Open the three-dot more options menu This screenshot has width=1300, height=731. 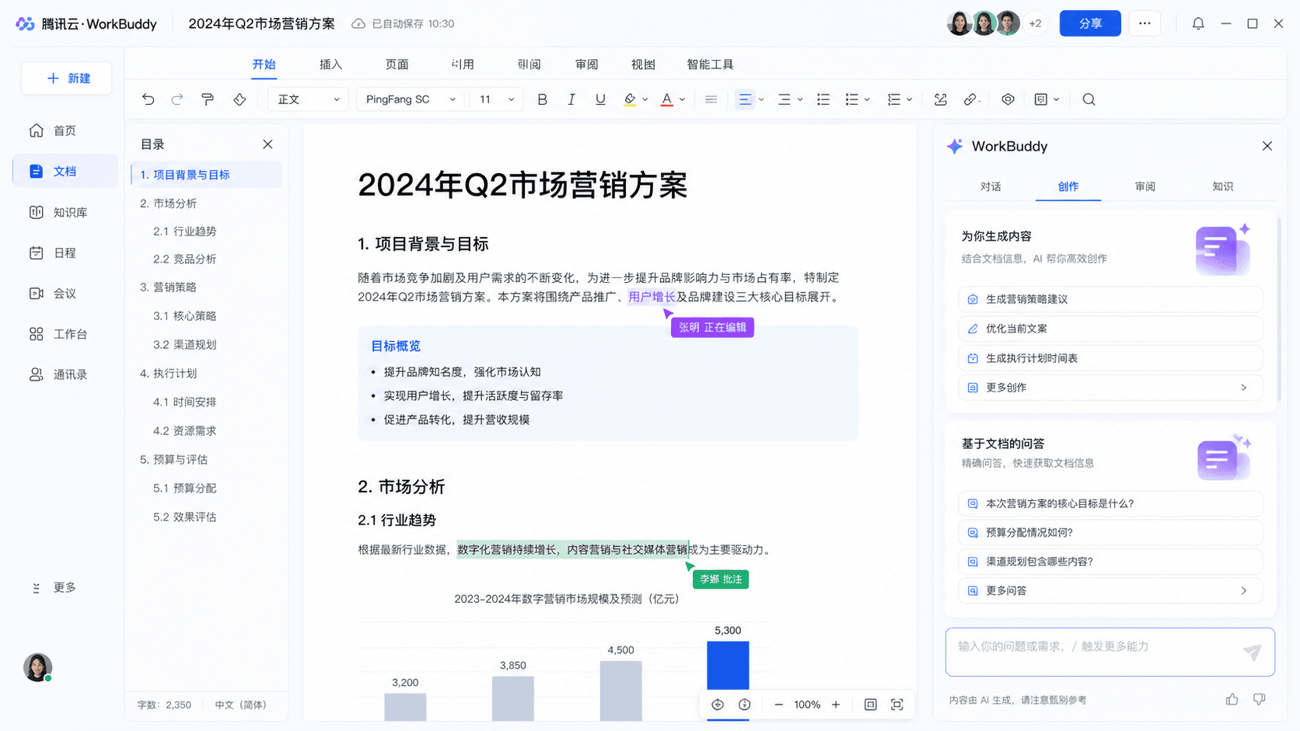[1144, 23]
